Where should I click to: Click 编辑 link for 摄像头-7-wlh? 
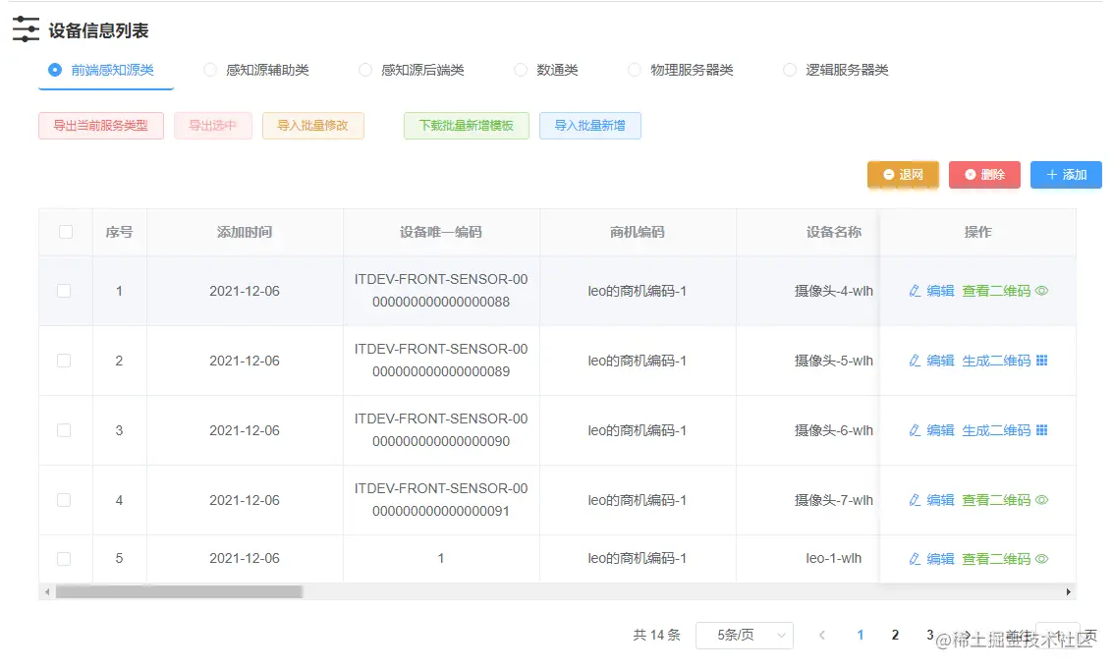940,500
